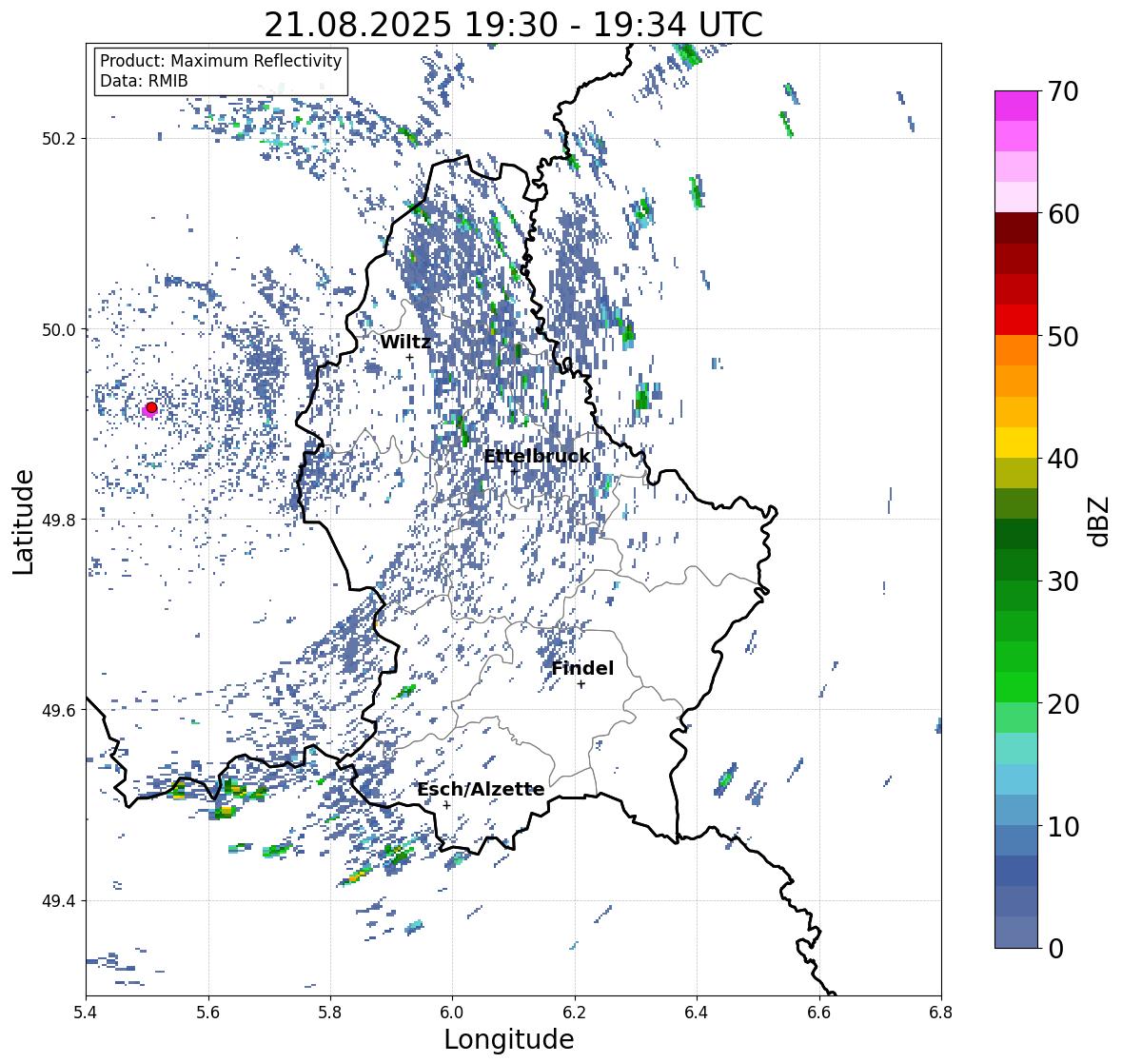Select the Wiltz label
Viewport: 1122px width, 1063px height.
click(405, 342)
